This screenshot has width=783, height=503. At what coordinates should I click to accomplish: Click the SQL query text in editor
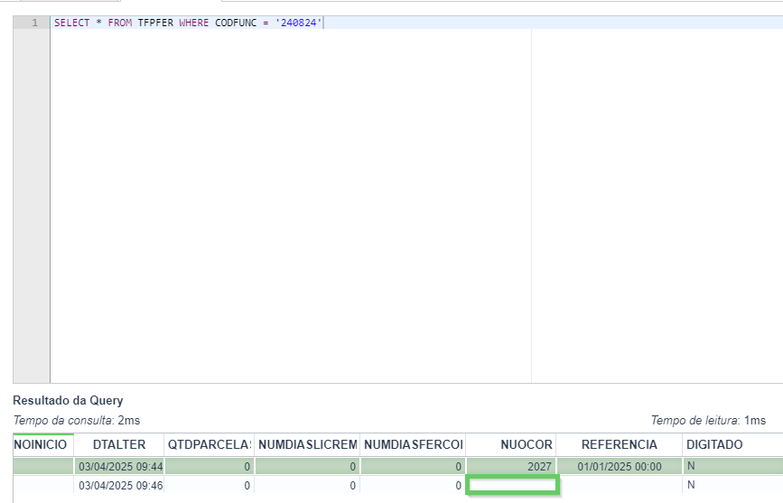pos(188,23)
